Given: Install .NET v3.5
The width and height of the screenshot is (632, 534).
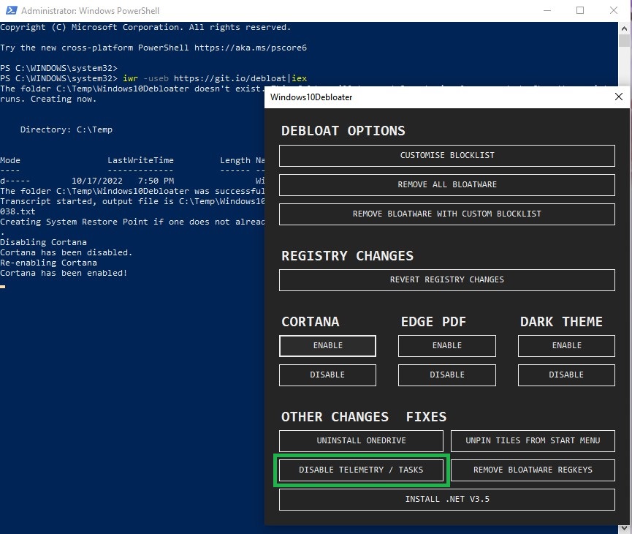Looking at the screenshot, I should click(446, 499).
